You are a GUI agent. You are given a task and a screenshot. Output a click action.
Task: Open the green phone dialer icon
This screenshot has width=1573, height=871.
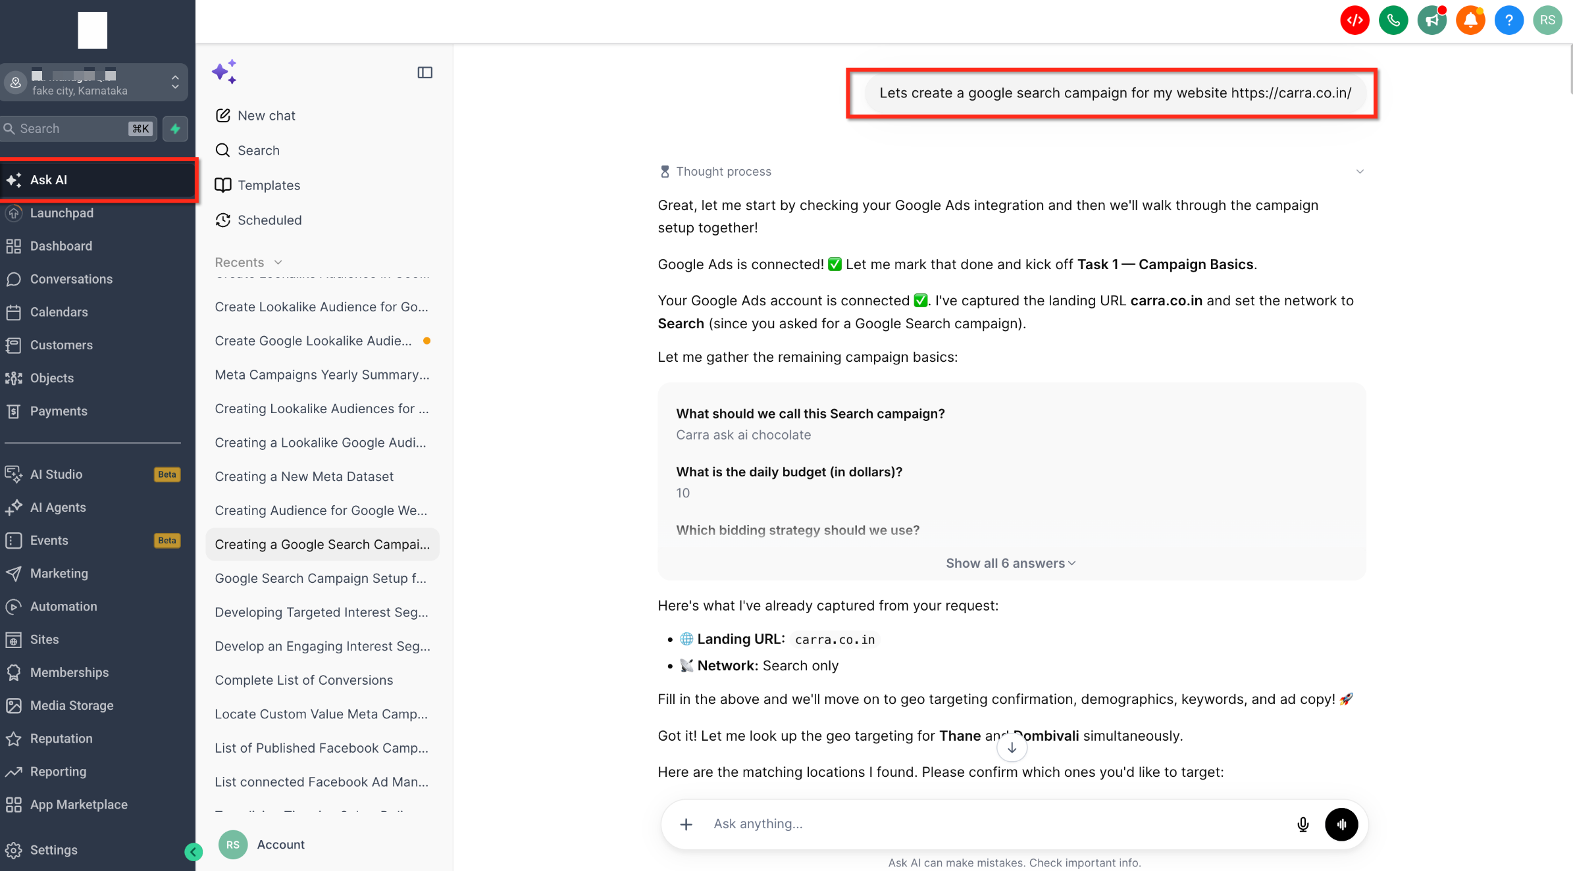click(x=1393, y=20)
